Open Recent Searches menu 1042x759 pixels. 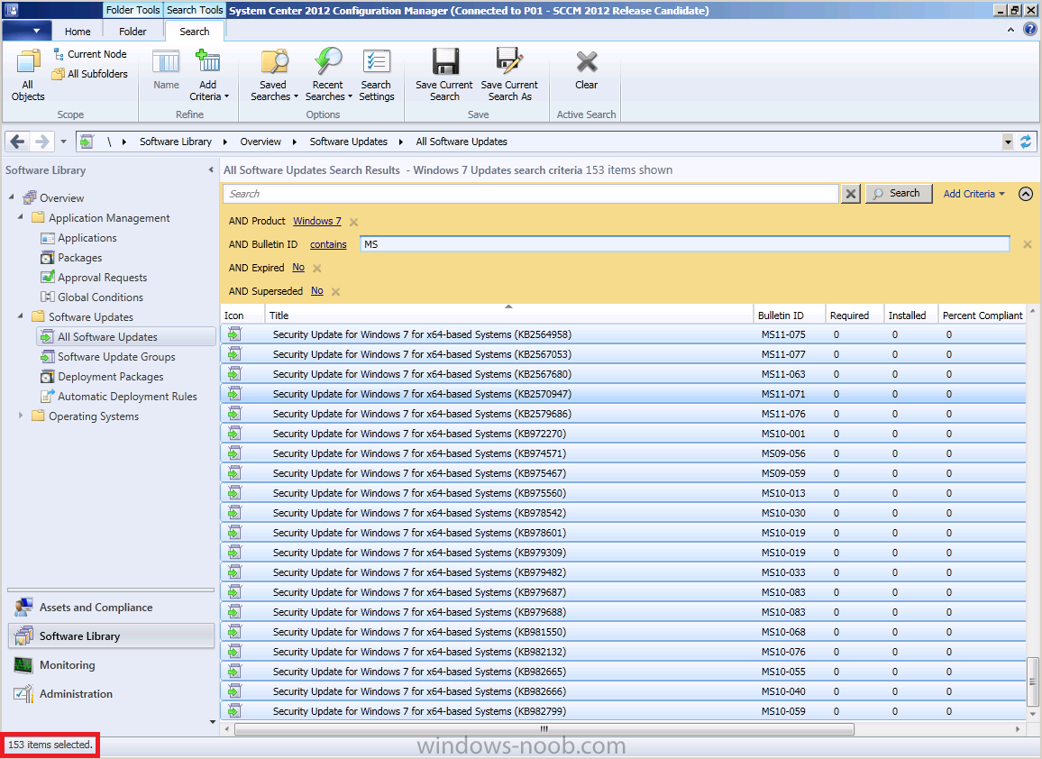327,75
